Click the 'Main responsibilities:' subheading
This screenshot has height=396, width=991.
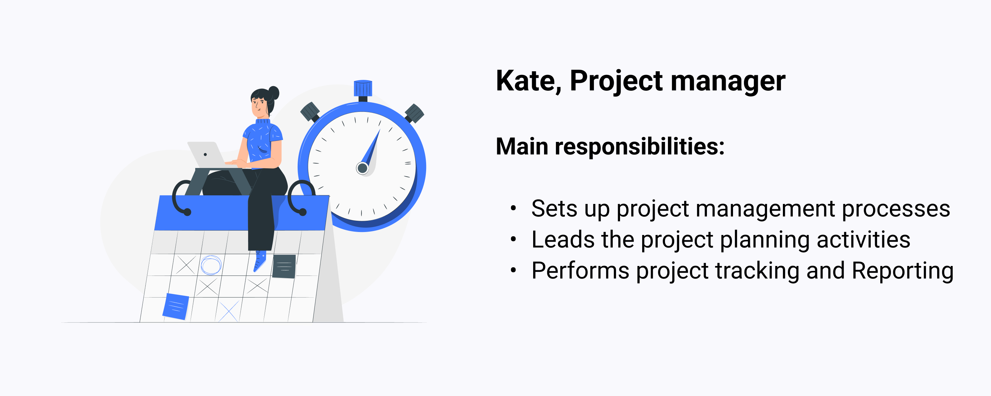click(610, 147)
